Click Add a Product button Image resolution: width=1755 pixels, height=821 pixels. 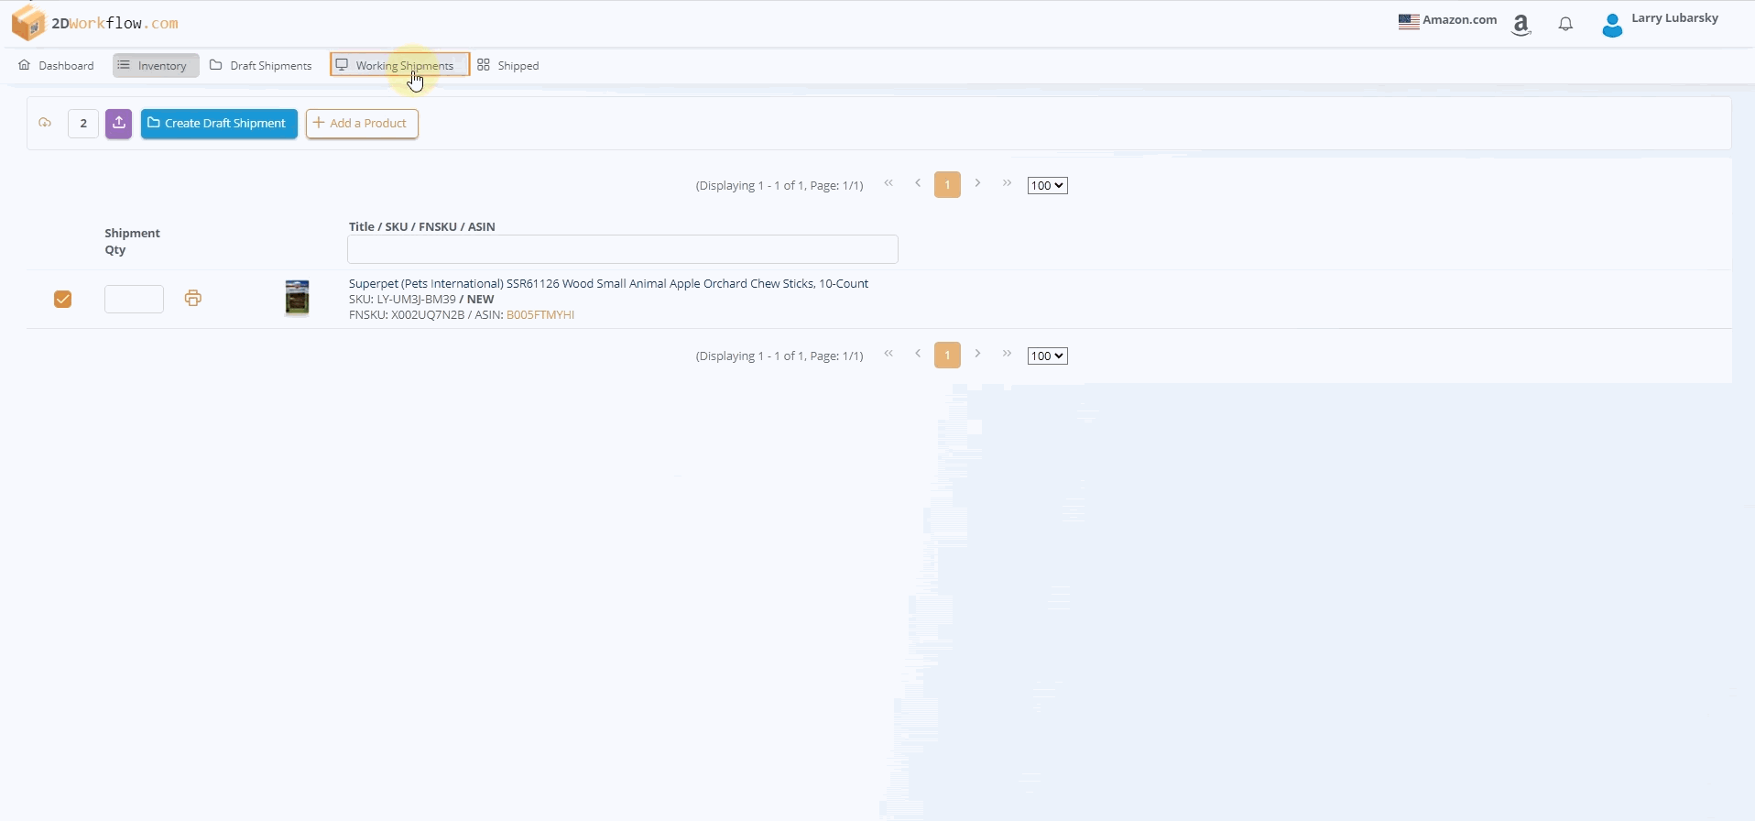pyautogui.click(x=362, y=124)
